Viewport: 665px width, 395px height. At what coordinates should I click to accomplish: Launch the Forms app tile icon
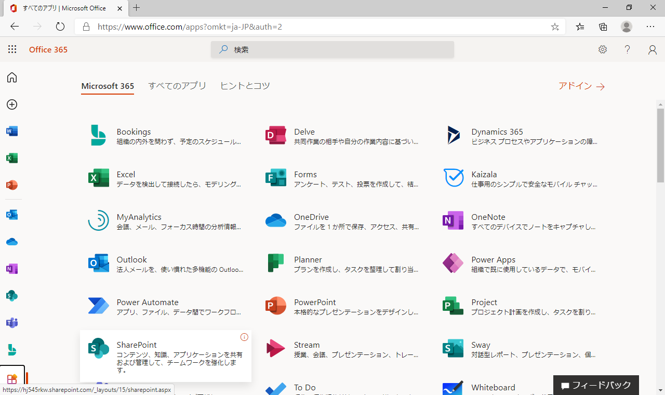tap(275, 178)
